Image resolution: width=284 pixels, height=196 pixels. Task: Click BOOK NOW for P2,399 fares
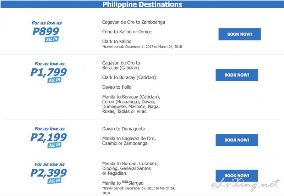[237, 175]
